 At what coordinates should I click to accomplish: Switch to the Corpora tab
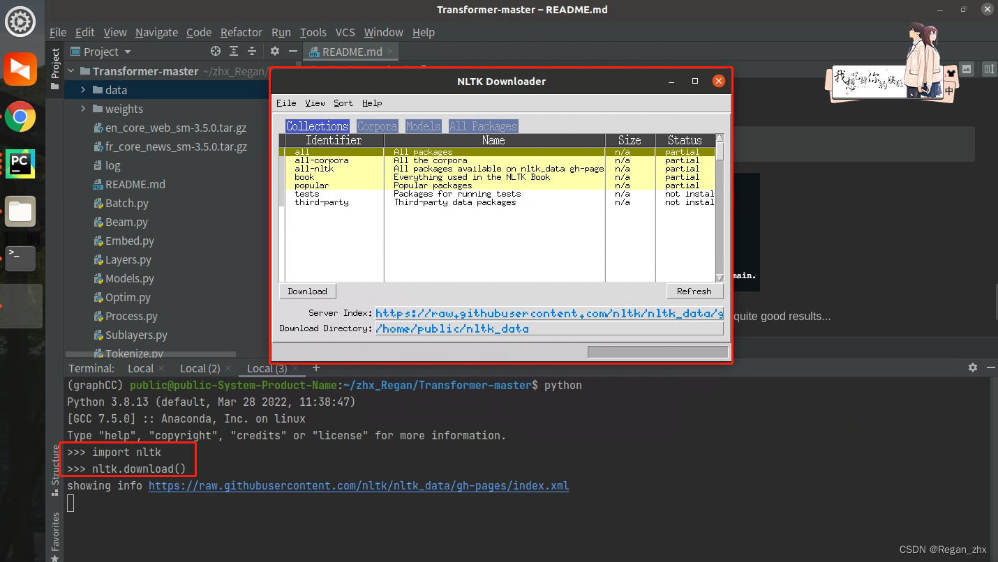377,126
